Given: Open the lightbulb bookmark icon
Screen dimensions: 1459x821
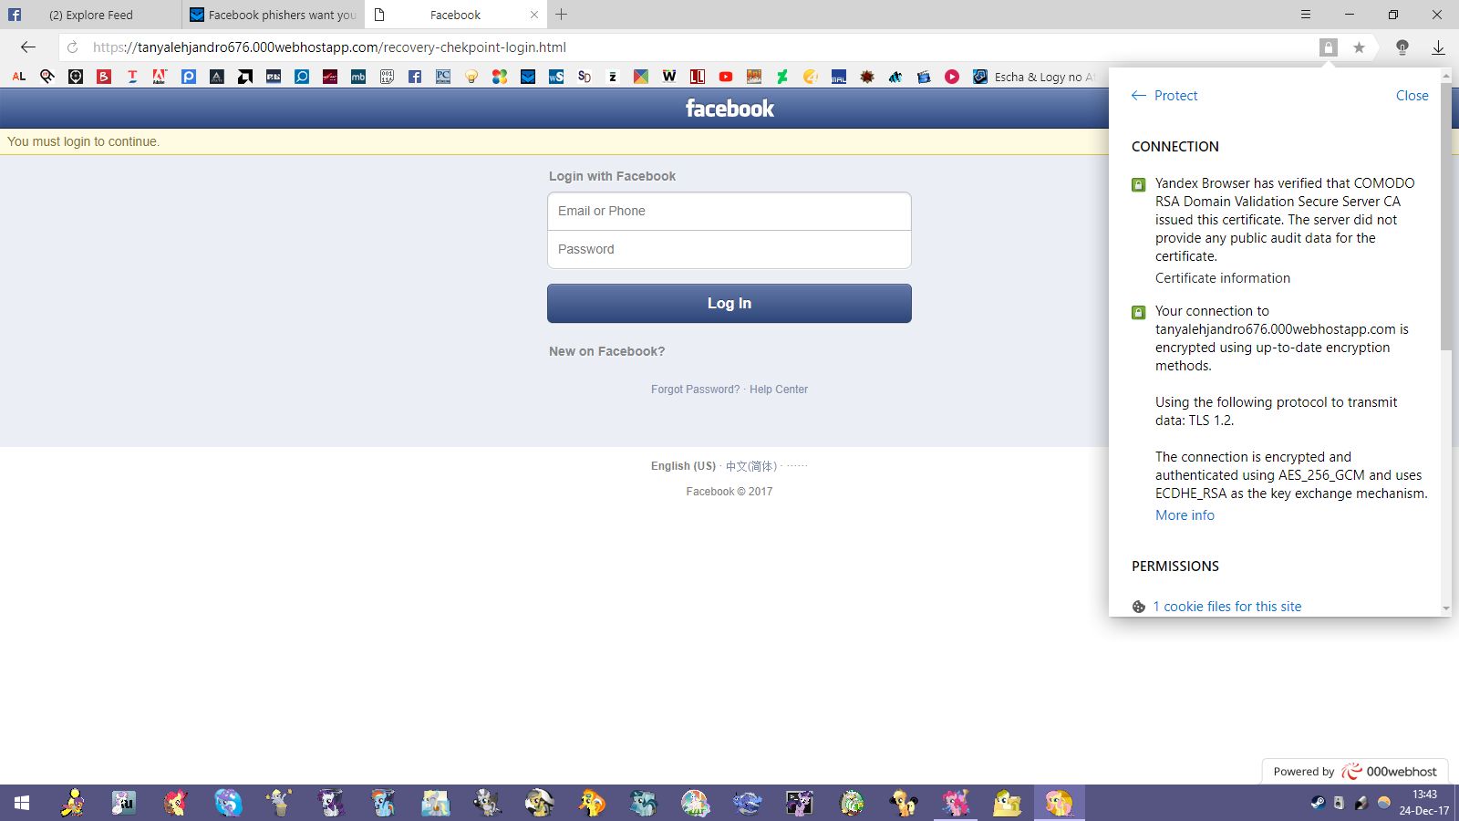Looking at the screenshot, I should (471, 77).
